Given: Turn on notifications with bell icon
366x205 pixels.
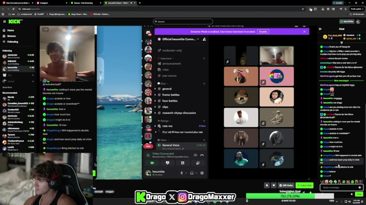Looking at the screenshot, I should coord(267,185).
